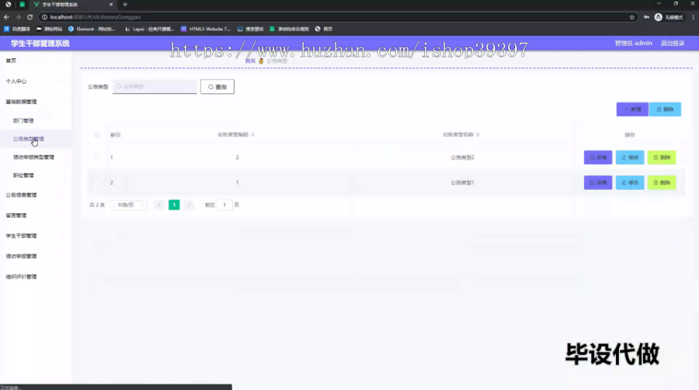699x390 pixels.
Task: Focus the 公告类型 search input
Action: (155, 86)
